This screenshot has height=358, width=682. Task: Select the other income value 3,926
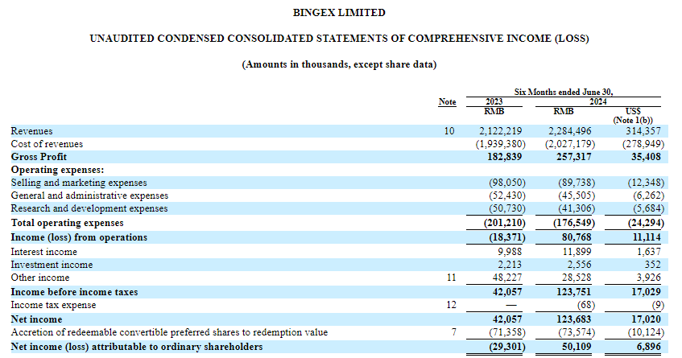tap(649, 278)
